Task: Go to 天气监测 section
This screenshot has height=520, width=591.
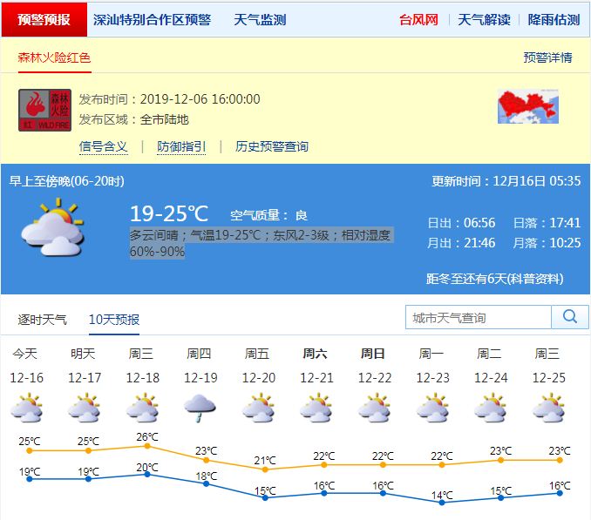Action: [260, 19]
